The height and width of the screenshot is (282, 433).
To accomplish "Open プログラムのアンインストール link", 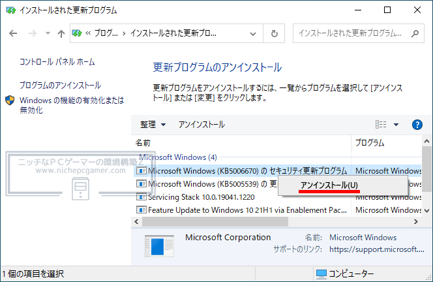I will click(x=60, y=85).
